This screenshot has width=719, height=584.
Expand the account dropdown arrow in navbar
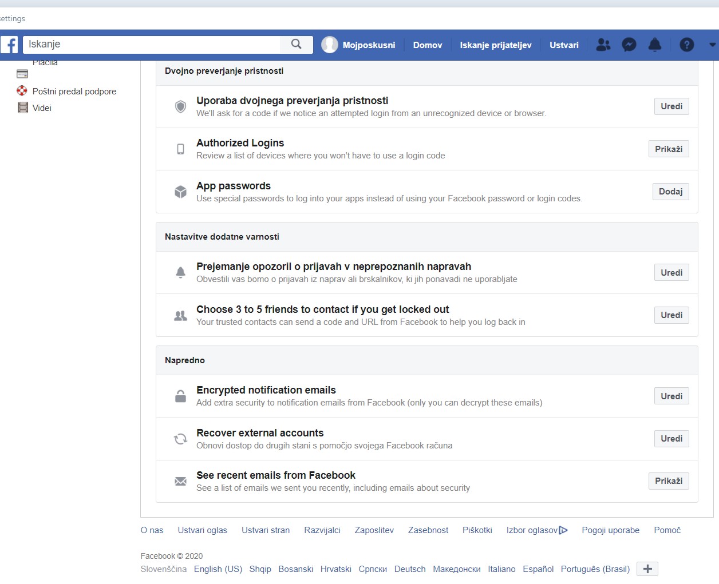click(x=712, y=45)
